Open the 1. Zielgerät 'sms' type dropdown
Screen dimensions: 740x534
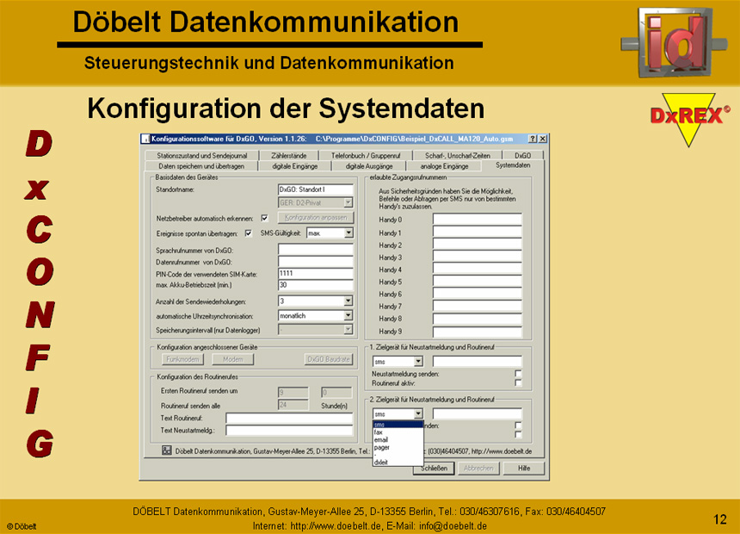(418, 362)
